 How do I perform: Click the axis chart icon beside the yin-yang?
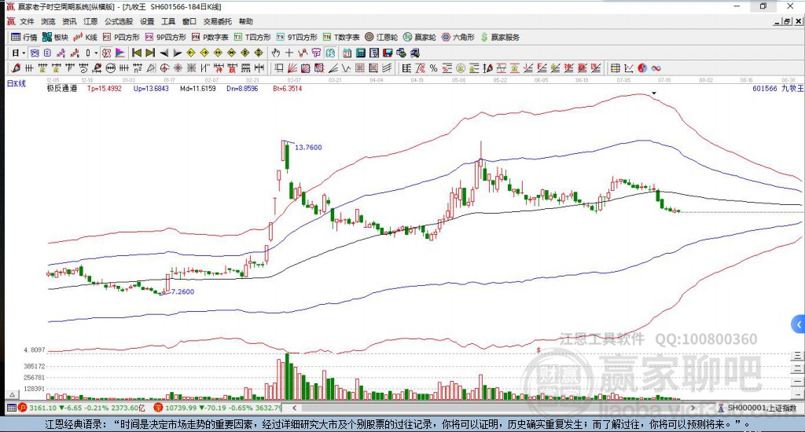[629, 68]
